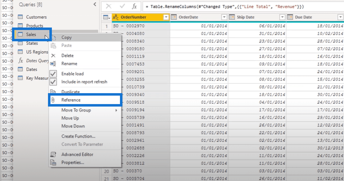Click the date type icon on Due Date

tap(290, 17)
